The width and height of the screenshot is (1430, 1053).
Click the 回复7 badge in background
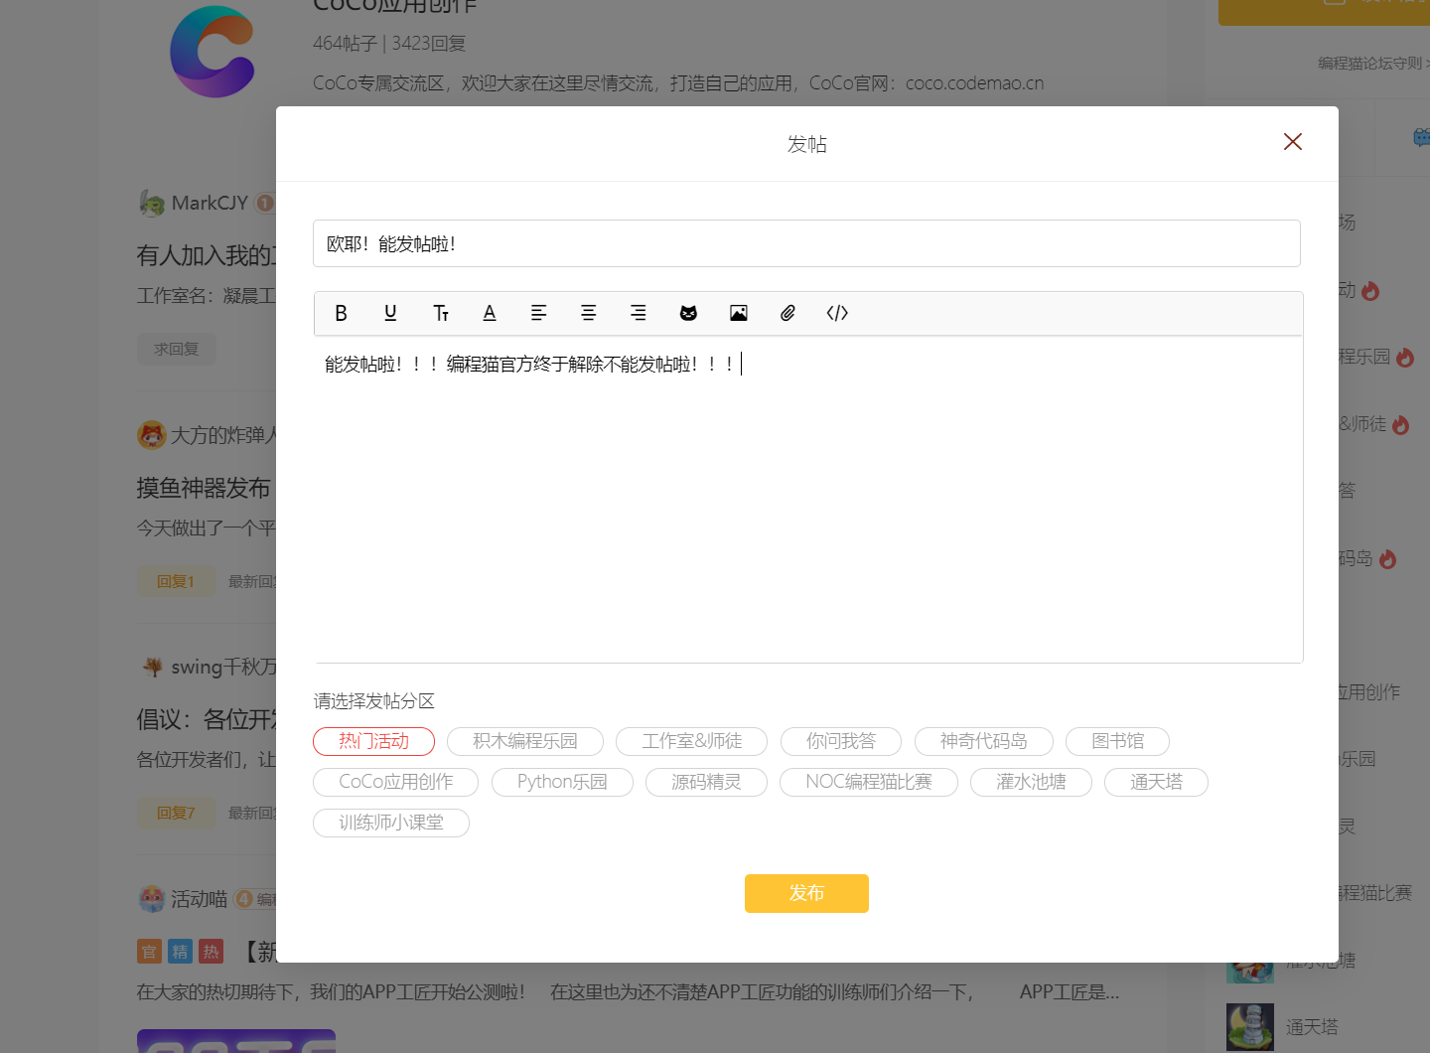click(176, 813)
